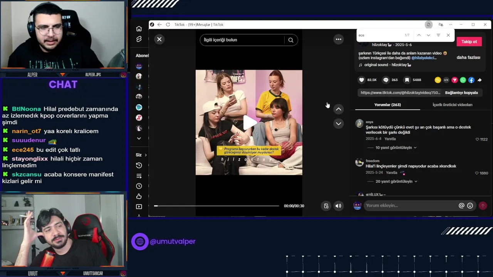The height and width of the screenshot is (277, 493).
Task: Open first subscription channel avatar in sidebar
Action: (x=139, y=66)
